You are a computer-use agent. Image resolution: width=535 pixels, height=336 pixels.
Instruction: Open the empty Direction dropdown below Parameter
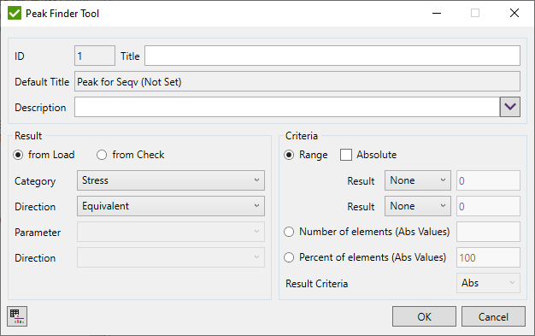coord(171,257)
